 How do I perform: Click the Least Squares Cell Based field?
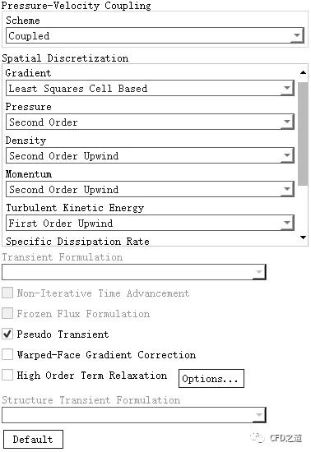(150, 88)
